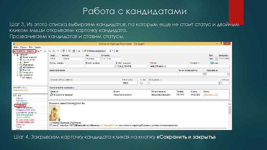
Task: Click the vacancy row document icon
Action: pos(51,95)
